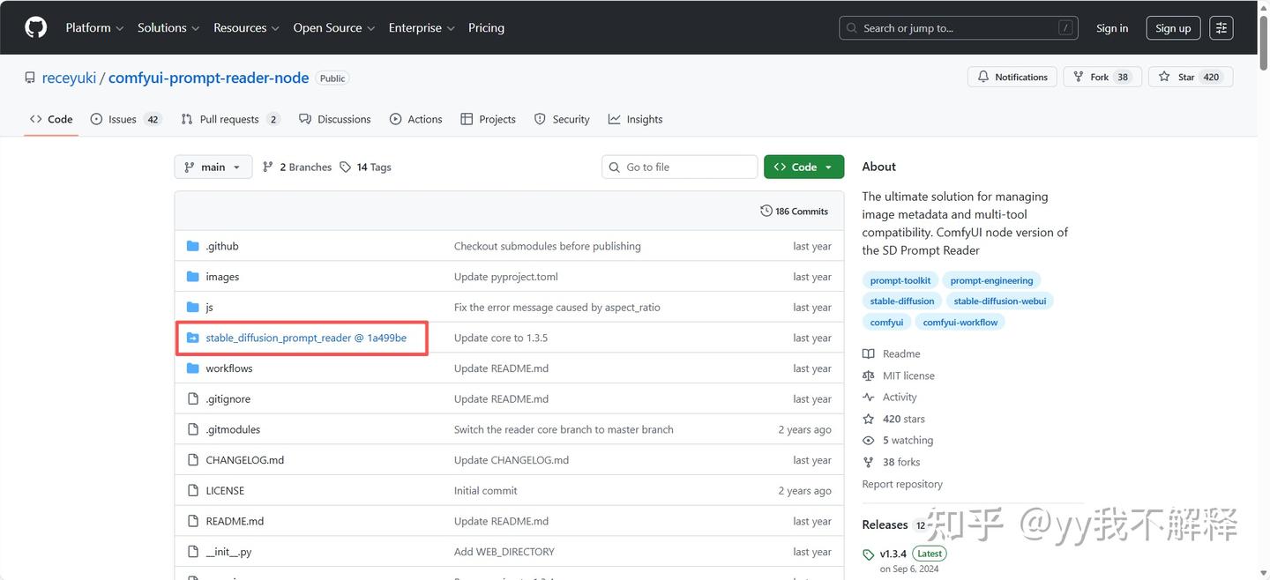Click the 14 Tags icon
This screenshot has width=1270, height=580.
point(346,167)
